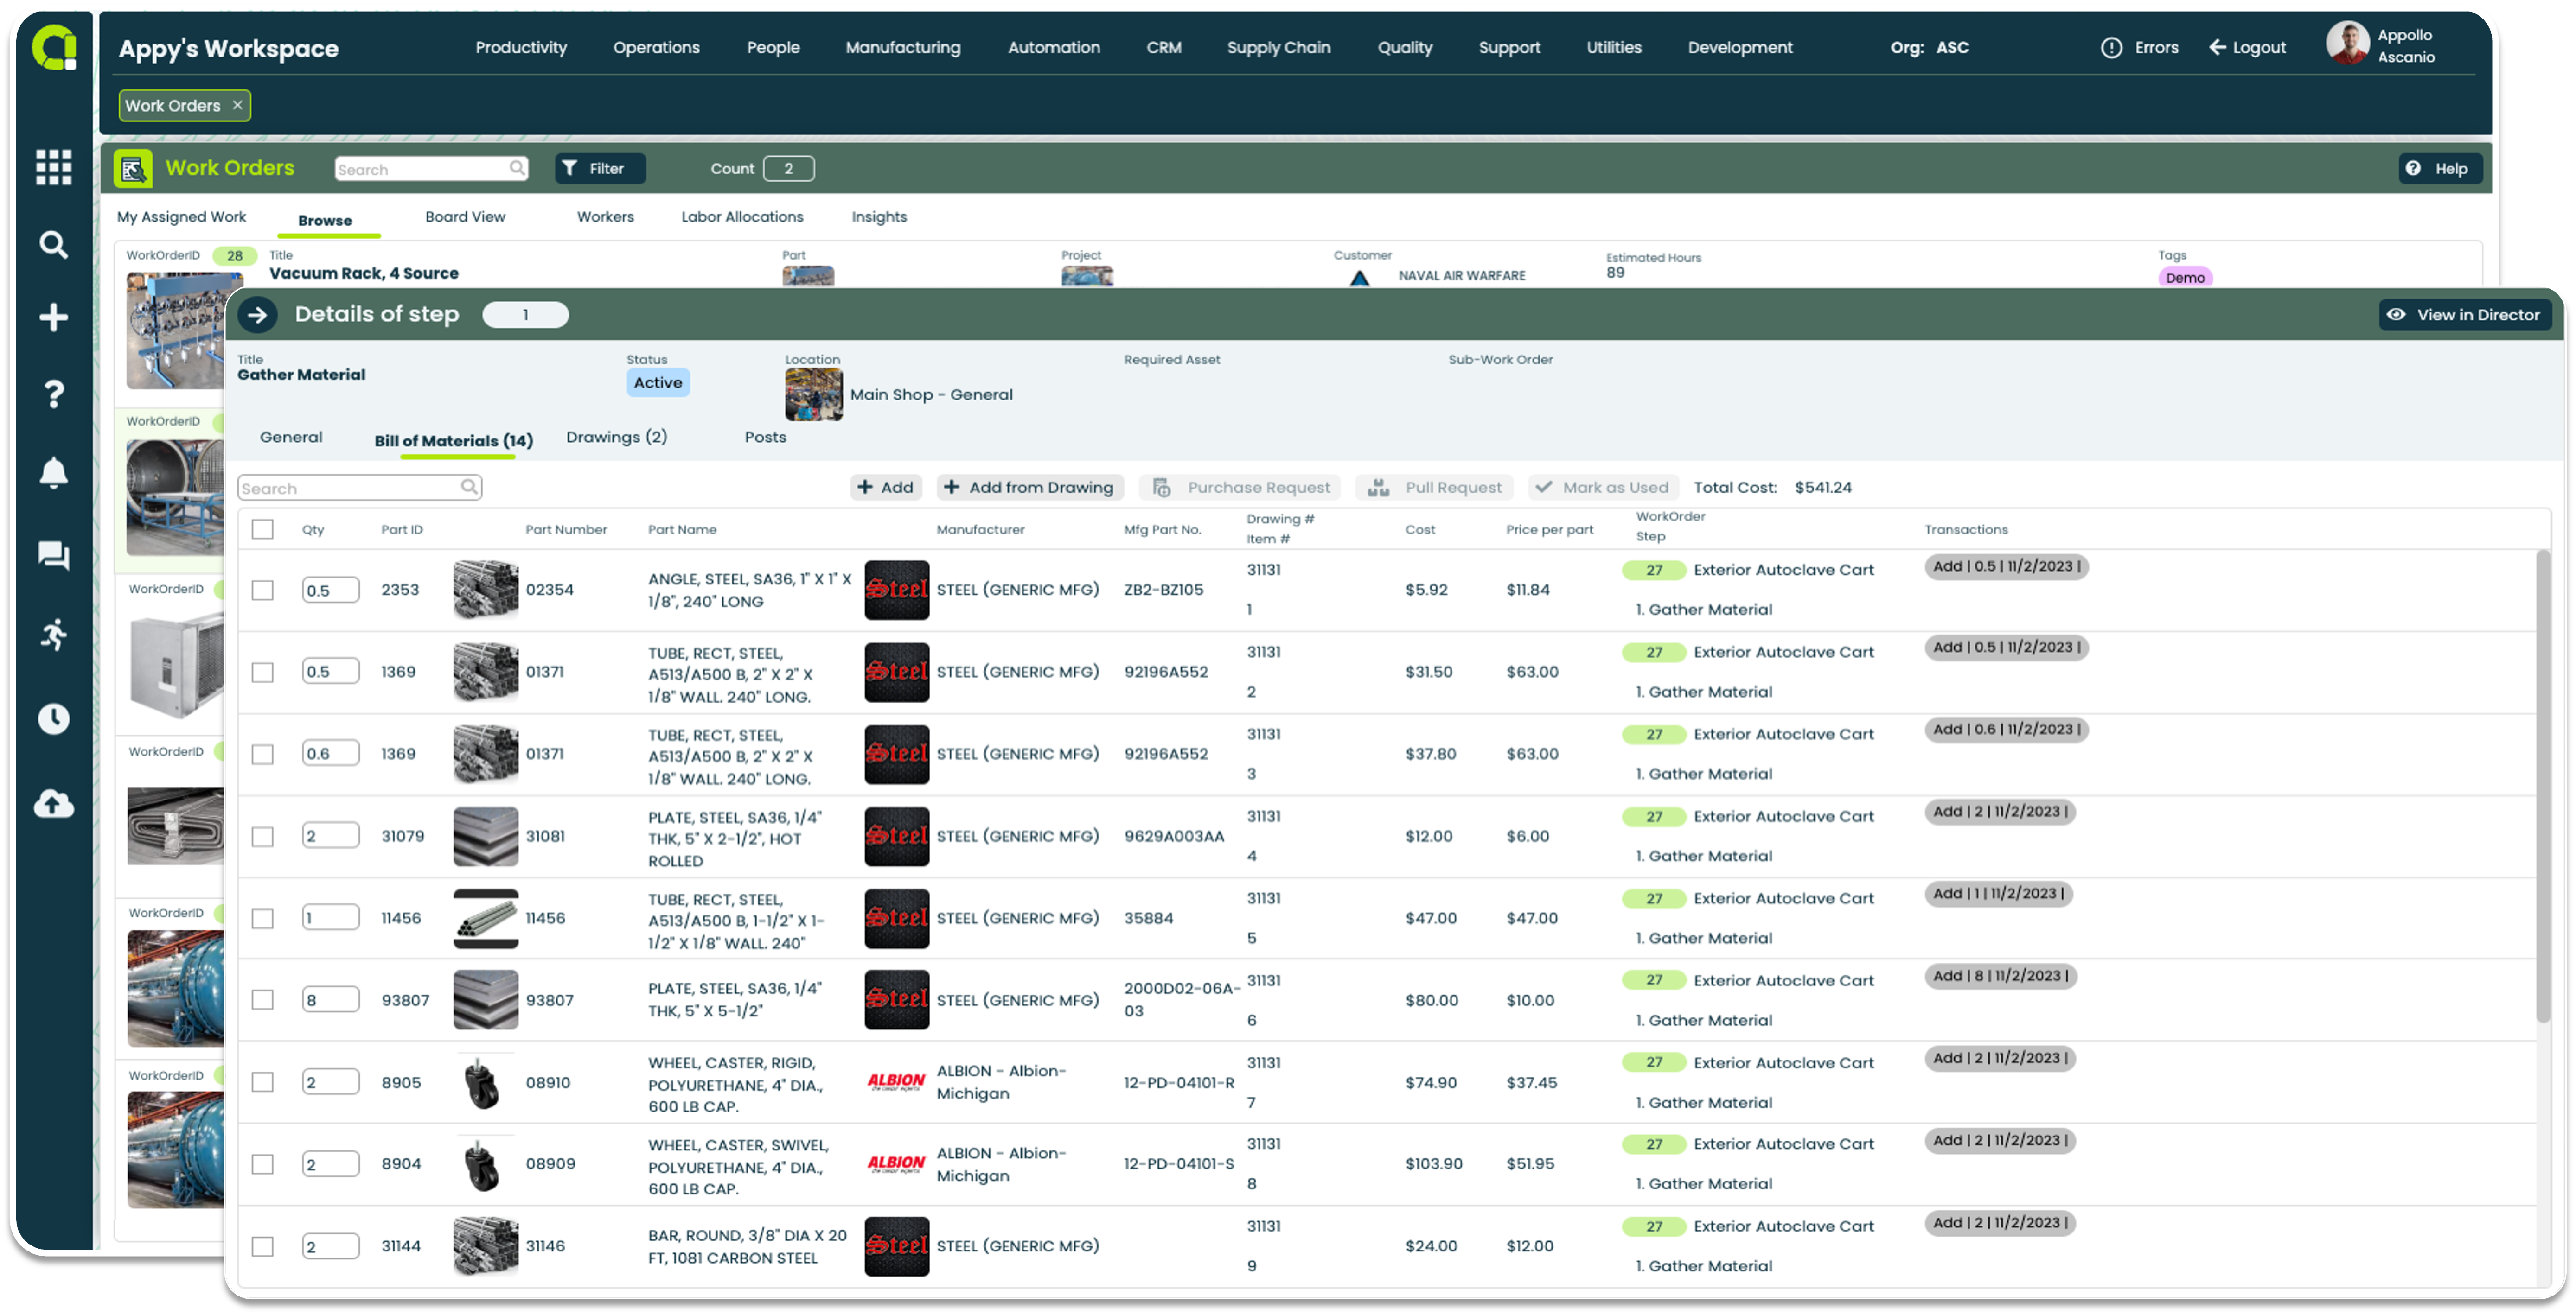Click the green Appy logo icon

click(x=54, y=48)
